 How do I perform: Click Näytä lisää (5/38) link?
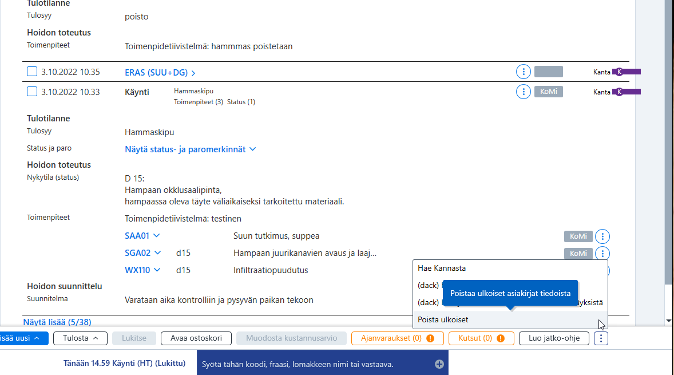57,322
